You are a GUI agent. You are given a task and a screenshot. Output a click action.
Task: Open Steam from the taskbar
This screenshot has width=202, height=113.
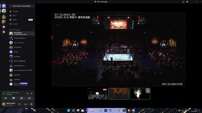(110, 110)
